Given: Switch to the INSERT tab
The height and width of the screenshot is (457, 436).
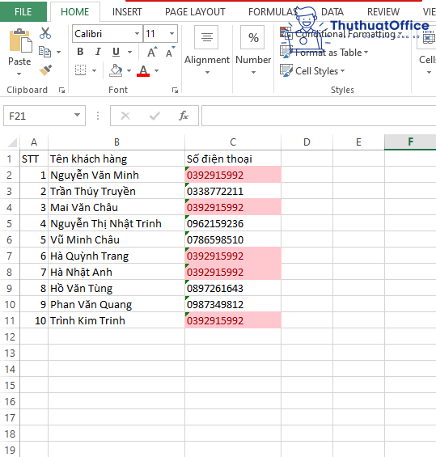Looking at the screenshot, I should point(127,12).
